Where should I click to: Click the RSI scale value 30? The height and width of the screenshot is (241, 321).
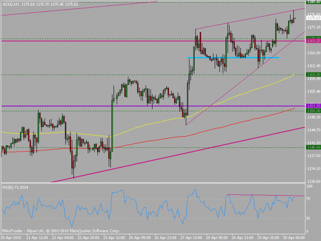pyautogui.click(x=308, y=218)
